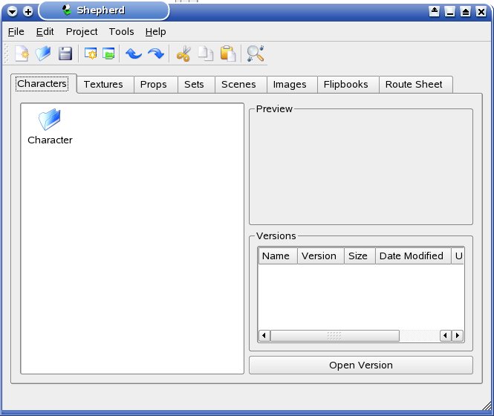Click the Open folder toolbar icon

[x=43, y=53]
